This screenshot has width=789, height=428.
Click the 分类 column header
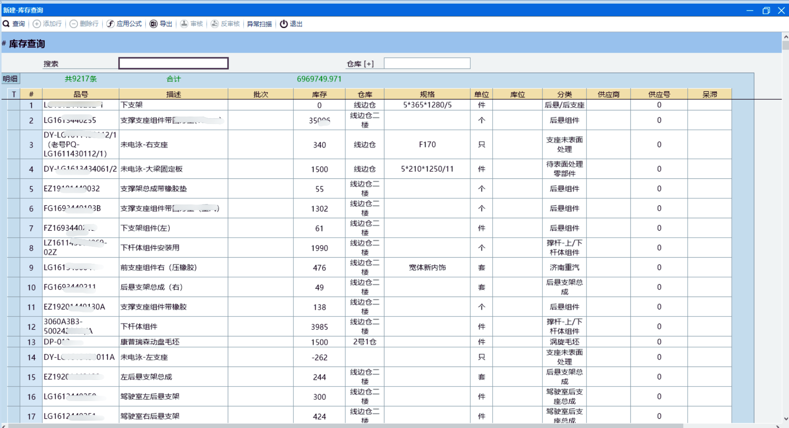[564, 95]
